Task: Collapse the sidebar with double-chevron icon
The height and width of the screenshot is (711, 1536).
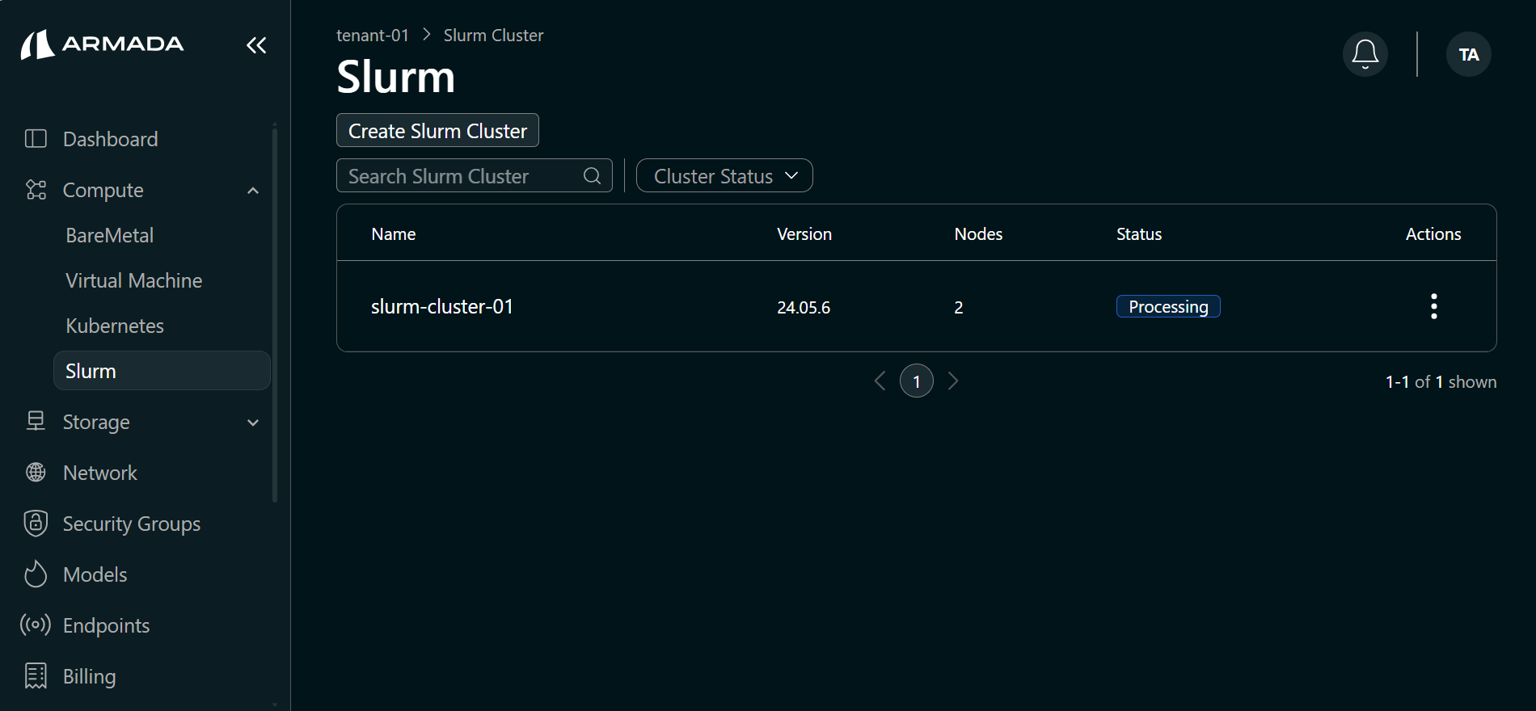Action: (x=256, y=45)
